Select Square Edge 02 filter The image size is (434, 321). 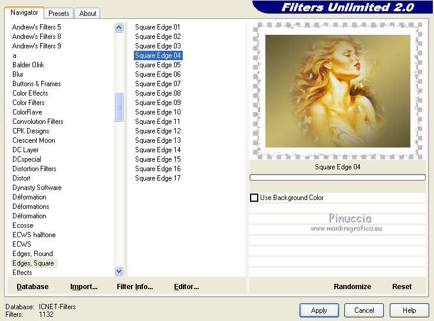tap(158, 37)
